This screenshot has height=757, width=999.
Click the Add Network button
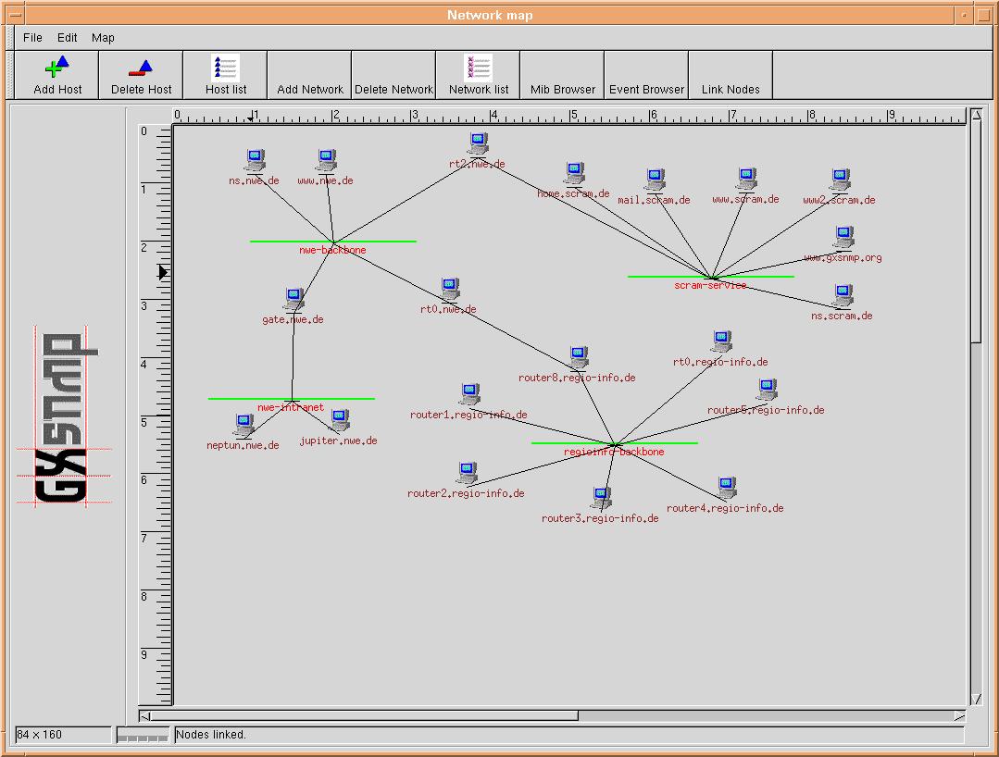pyautogui.click(x=310, y=89)
